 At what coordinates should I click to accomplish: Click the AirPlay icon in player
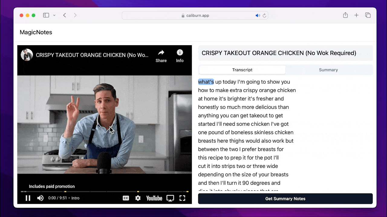pos(170,198)
